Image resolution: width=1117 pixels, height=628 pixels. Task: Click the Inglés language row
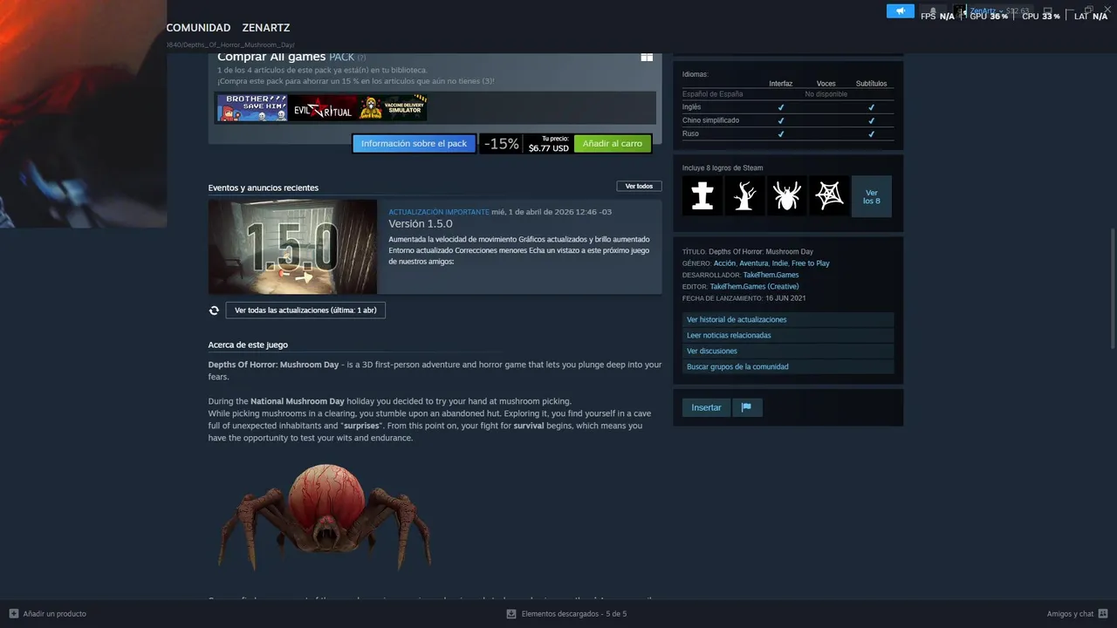point(788,107)
